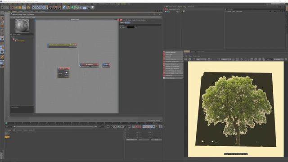This screenshot has height=162, width=288.
Task: Open the Spline Pen tool icon
Action: 68,8
